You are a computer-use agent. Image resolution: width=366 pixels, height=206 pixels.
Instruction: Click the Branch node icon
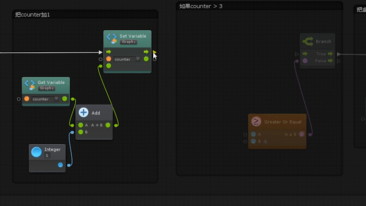pos(308,41)
